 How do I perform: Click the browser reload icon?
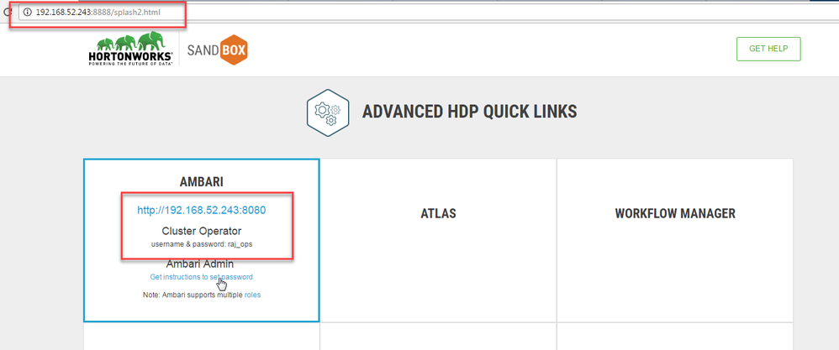pos(5,12)
